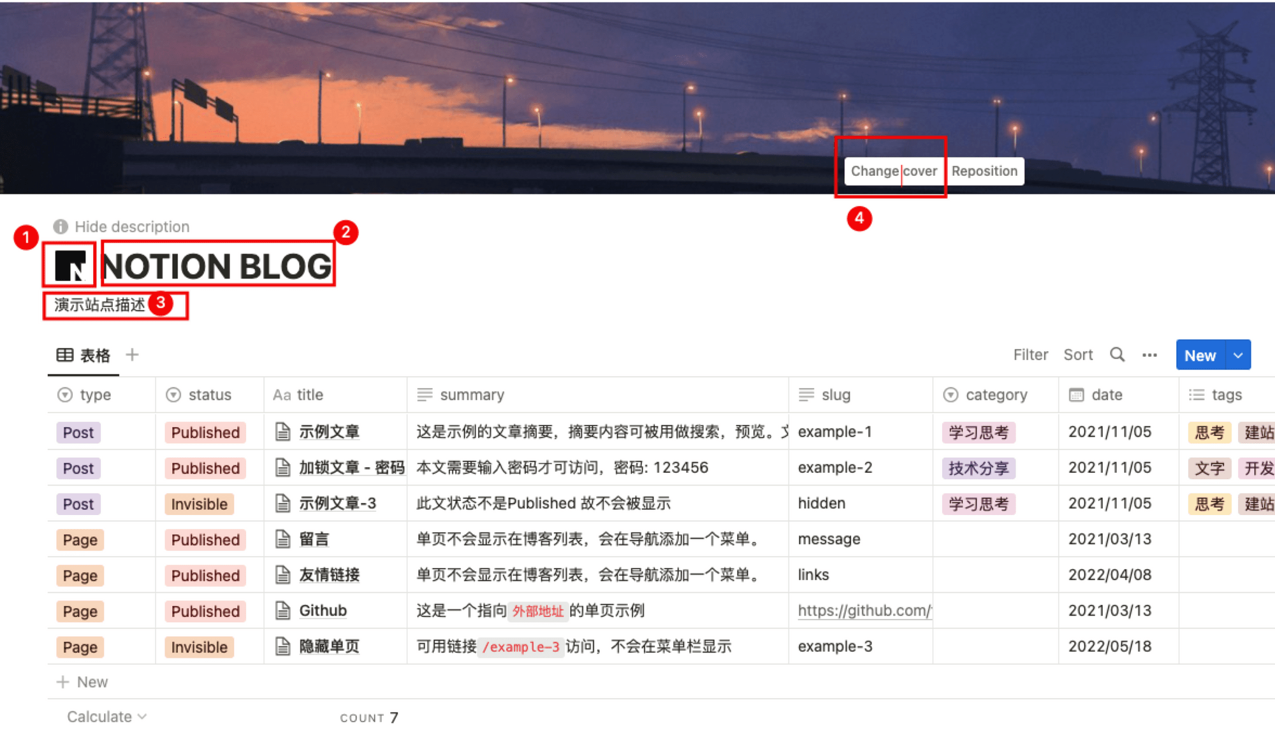Image resolution: width=1275 pixels, height=733 pixels.
Task: Click the external Github link
Action: [x=865, y=611]
